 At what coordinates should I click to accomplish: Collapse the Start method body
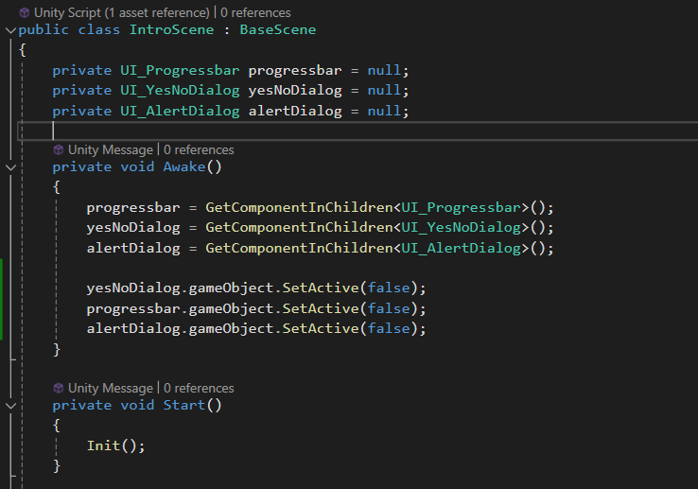pos(10,406)
